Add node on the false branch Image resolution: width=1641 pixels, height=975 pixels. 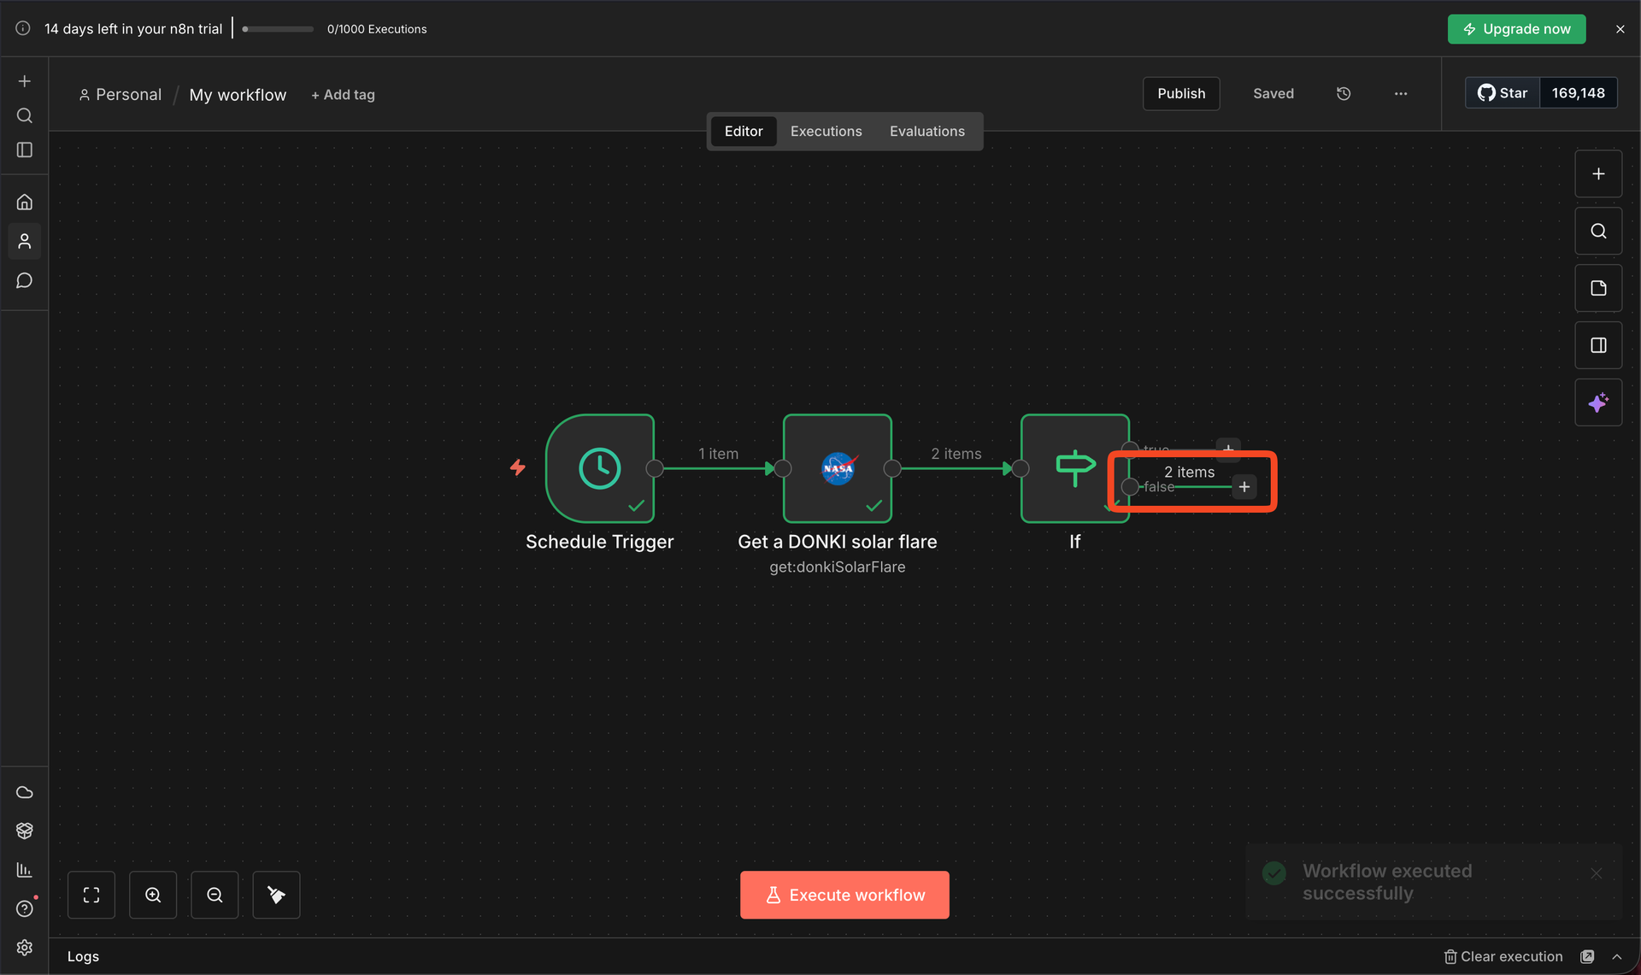click(x=1244, y=487)
